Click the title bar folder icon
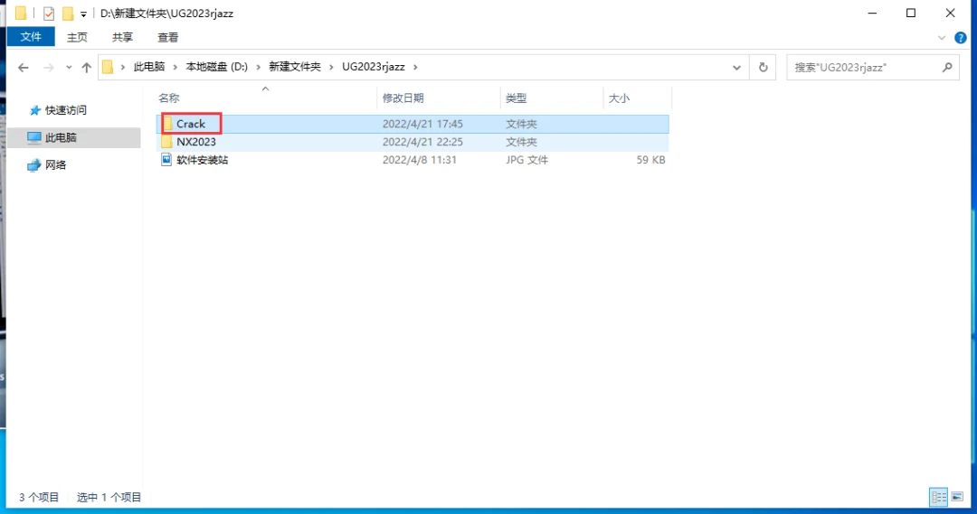This screenshot has width=977, height=514. click(21, 13)
